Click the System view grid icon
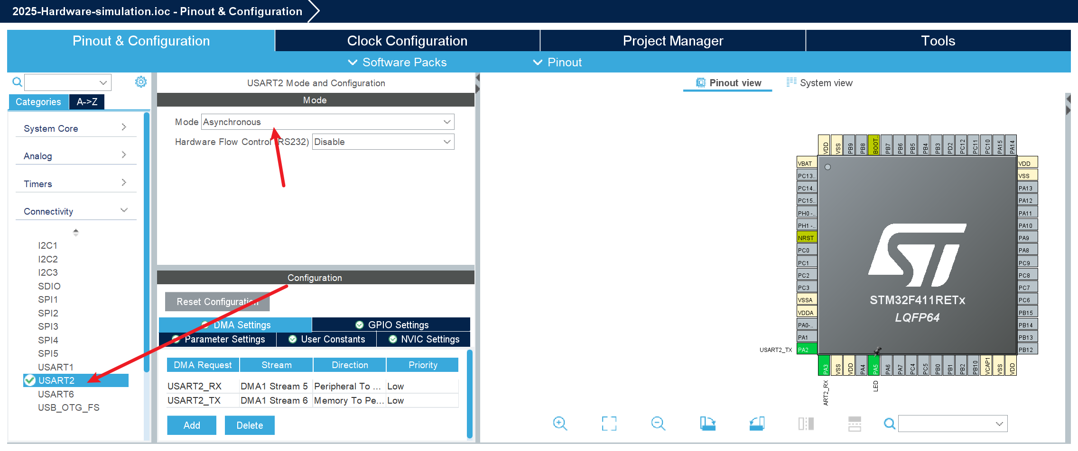This screenshot has height=451, width=1078. tap(791, 82)
